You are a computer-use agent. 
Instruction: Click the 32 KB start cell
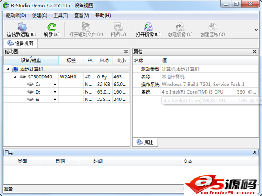pos(104,84)
